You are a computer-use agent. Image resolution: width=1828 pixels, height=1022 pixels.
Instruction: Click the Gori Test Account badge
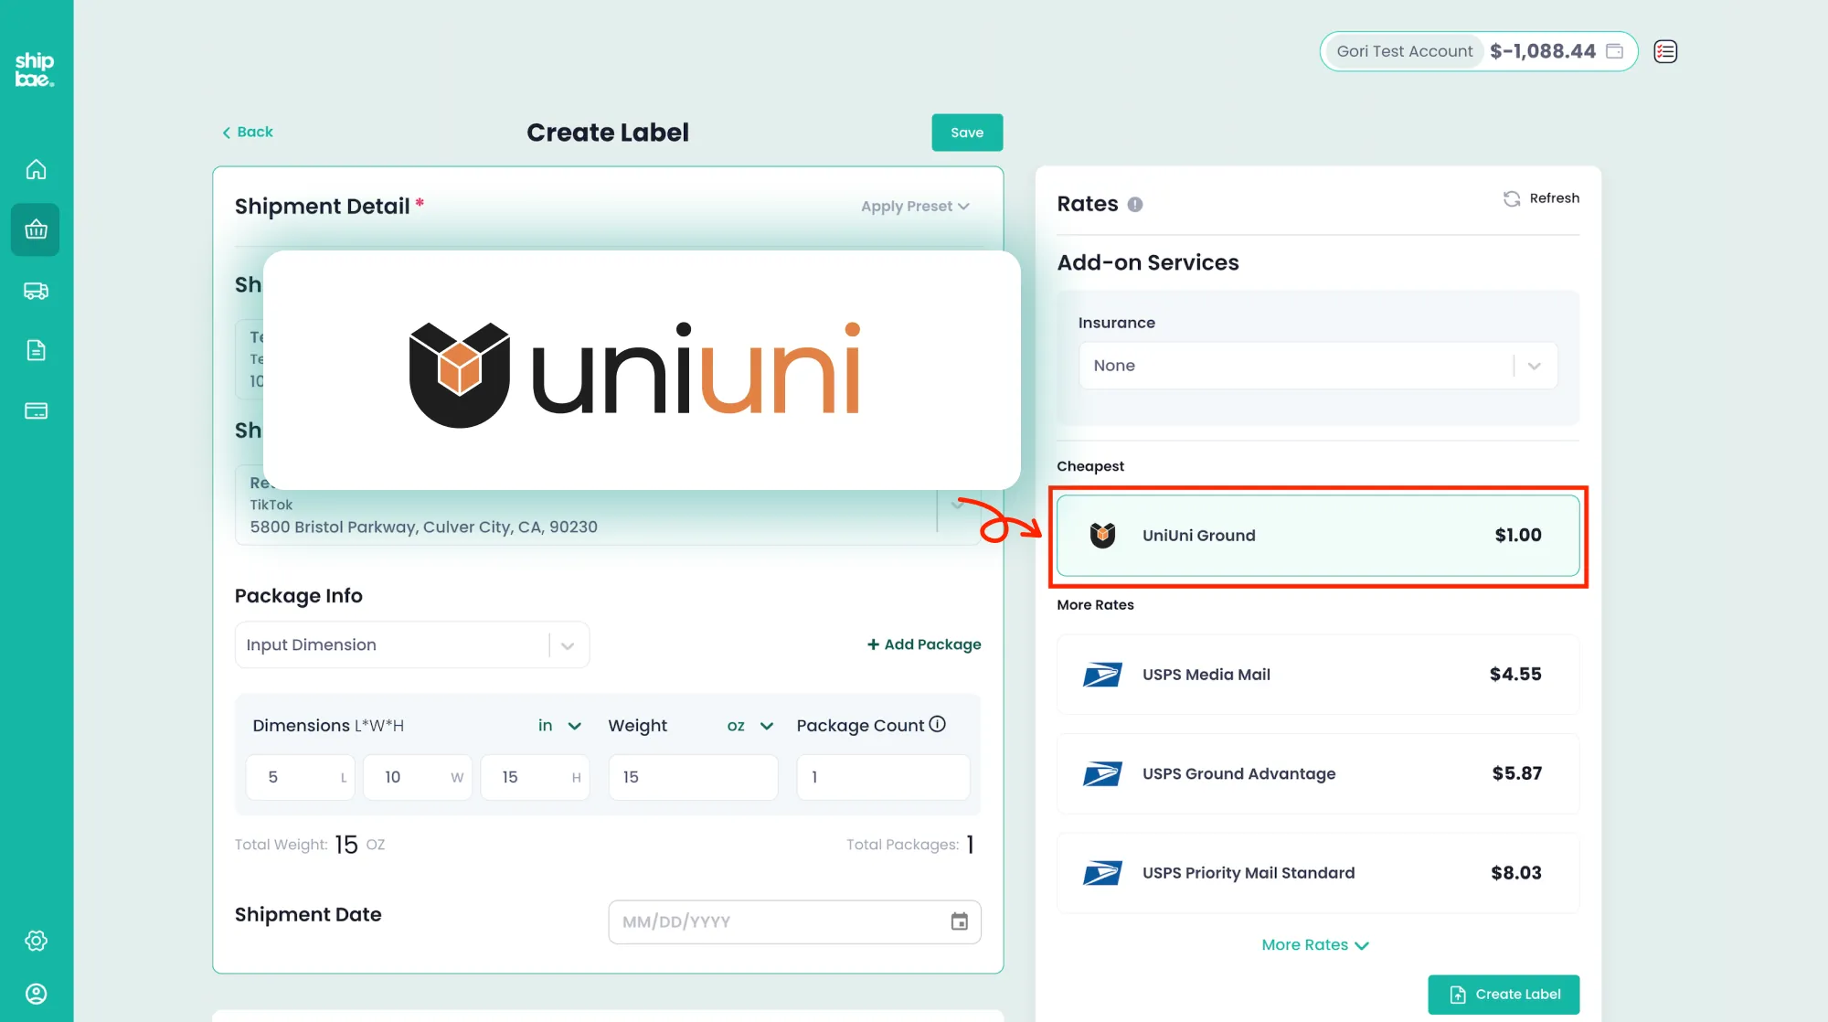(1405, 51)
